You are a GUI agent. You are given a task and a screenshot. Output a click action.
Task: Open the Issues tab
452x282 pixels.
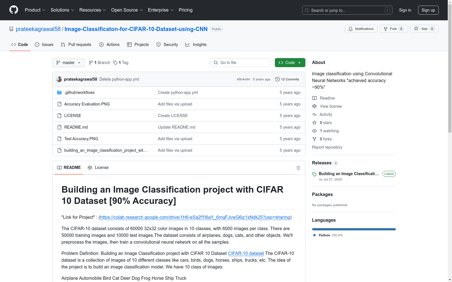[44, 45]
